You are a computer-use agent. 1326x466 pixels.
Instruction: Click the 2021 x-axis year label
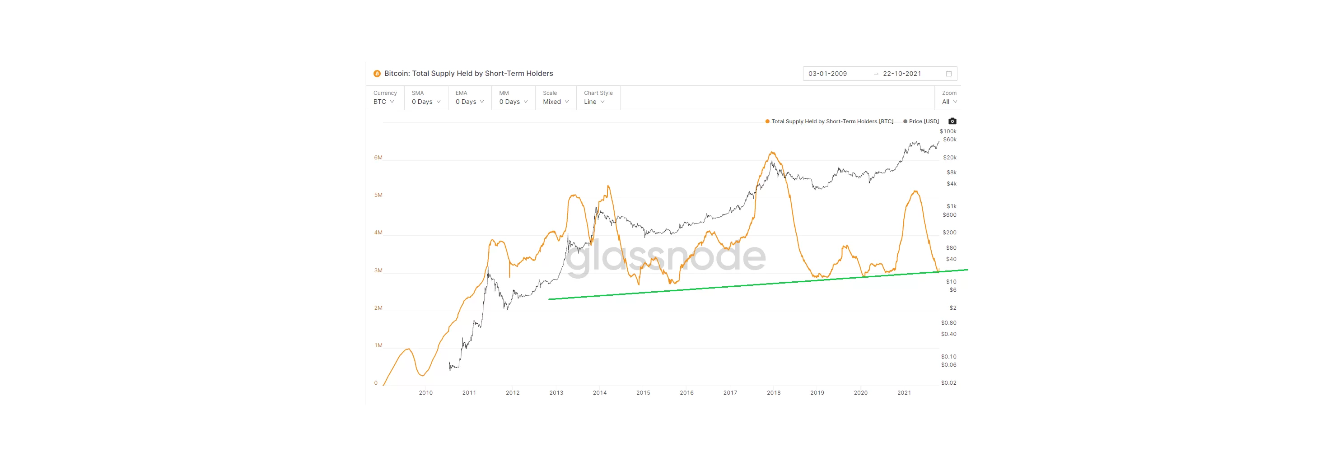904,393
